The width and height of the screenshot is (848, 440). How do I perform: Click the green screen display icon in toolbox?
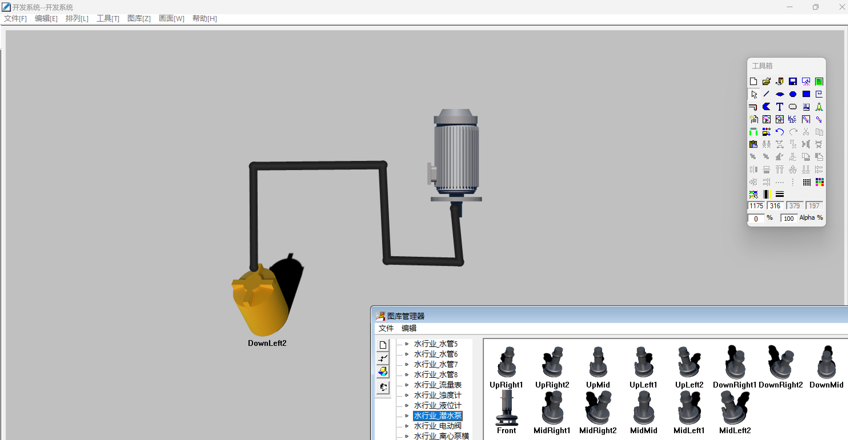coord(819,82)
